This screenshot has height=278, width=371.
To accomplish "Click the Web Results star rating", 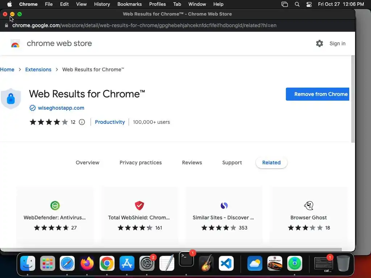I will pos(49,122).
